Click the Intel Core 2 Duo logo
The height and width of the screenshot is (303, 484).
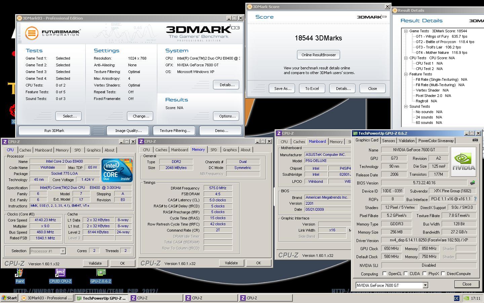117,171
